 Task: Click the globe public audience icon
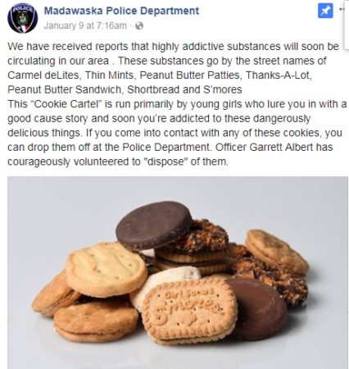(139, 26)
